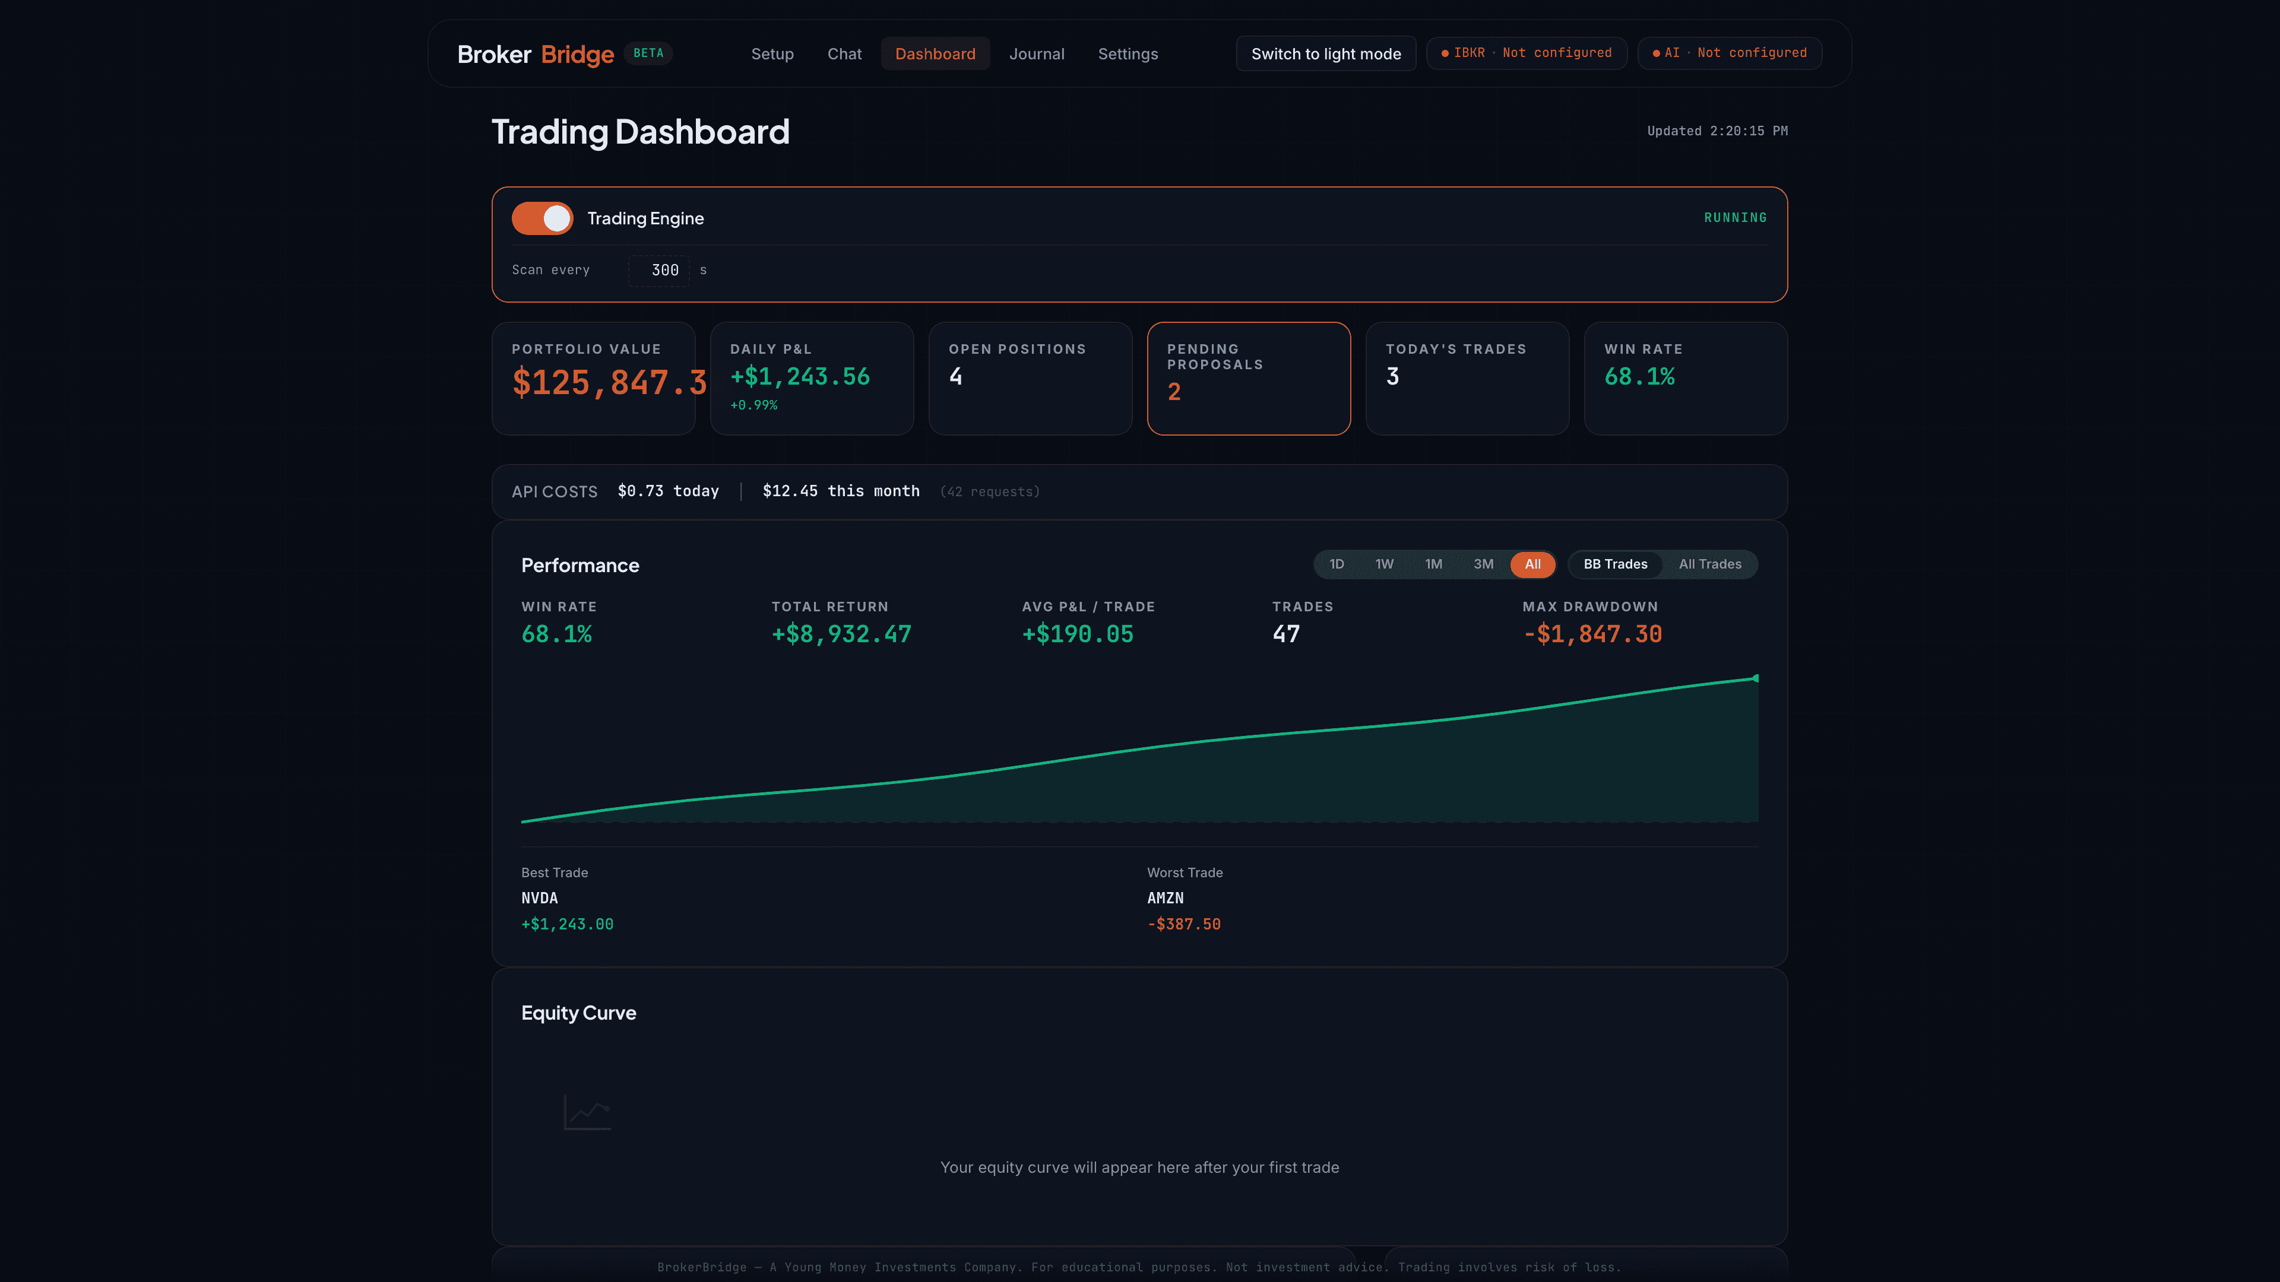Image resolution: width=2280 pixels, height=1282 pixels.
Task: Click the $0.73 today API cost
Action: click(x=668, y=491)
